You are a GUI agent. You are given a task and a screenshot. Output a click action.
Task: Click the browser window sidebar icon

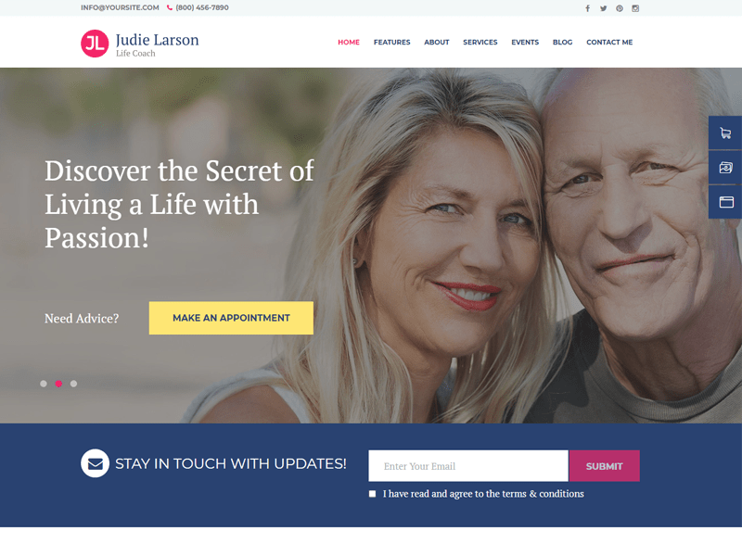coord(725,202)
